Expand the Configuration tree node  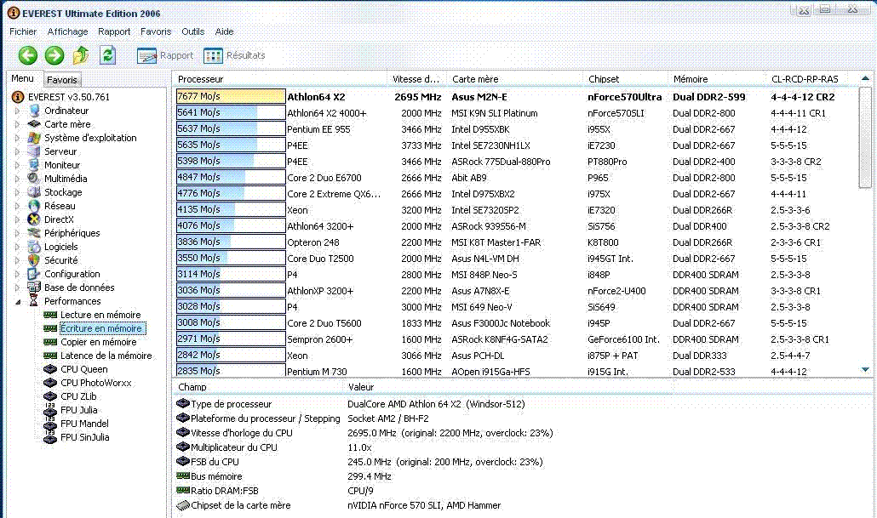pyautogui.click(x=17, y=274)
